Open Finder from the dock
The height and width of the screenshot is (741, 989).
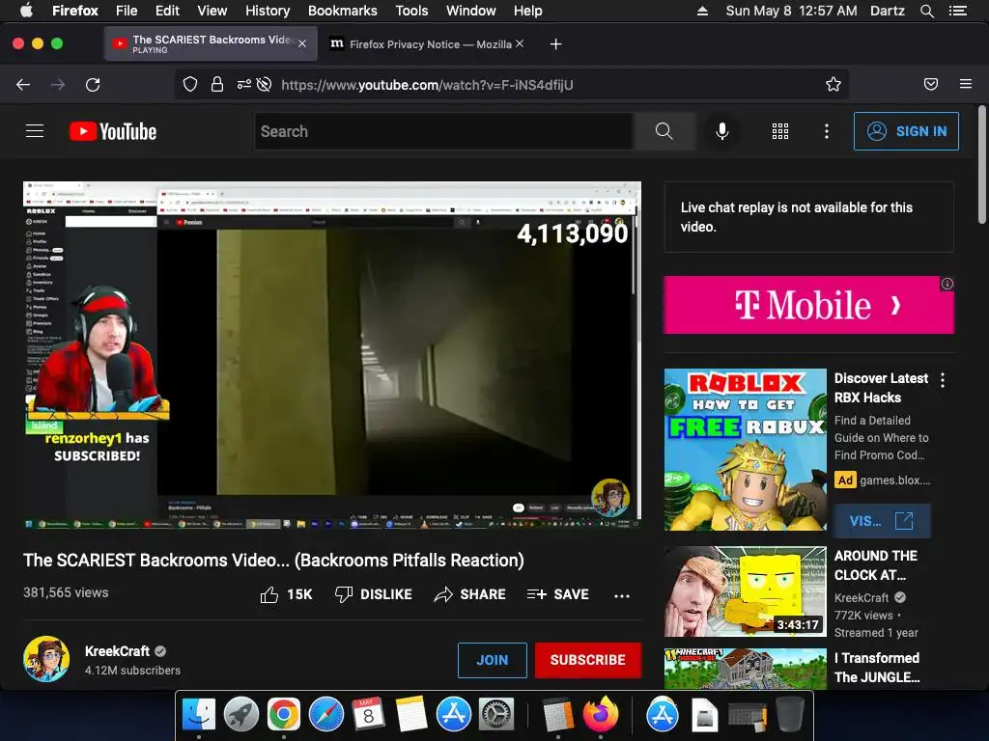click(199, 714)
